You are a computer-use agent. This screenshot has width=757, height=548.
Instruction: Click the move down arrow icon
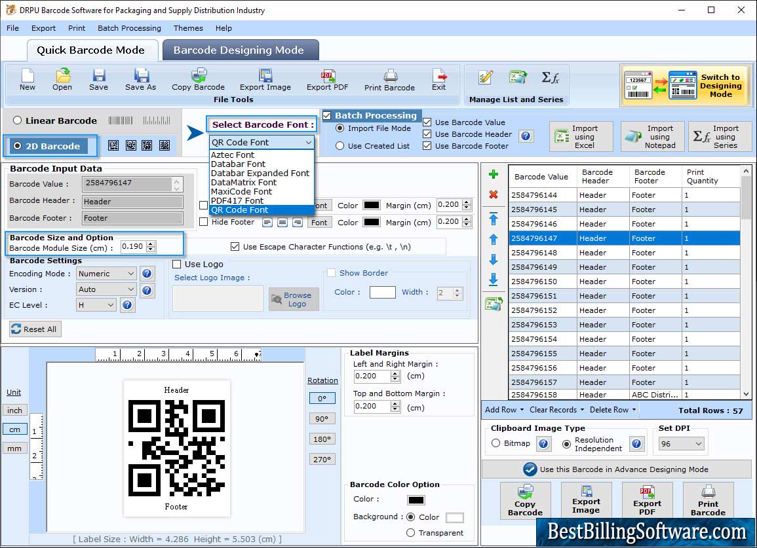494,259
